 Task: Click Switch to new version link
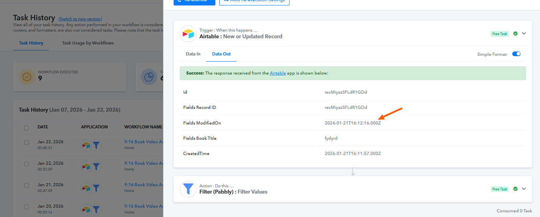click(x=80, y=19)
